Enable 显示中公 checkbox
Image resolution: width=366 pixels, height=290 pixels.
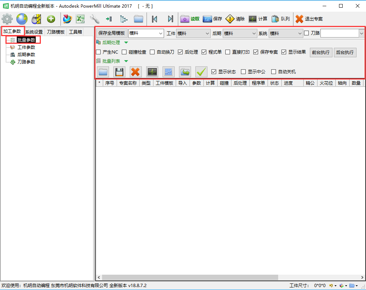coord(243,72)
